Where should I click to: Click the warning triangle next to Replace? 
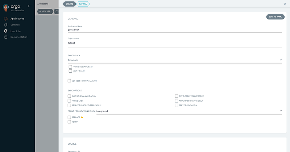82,117
